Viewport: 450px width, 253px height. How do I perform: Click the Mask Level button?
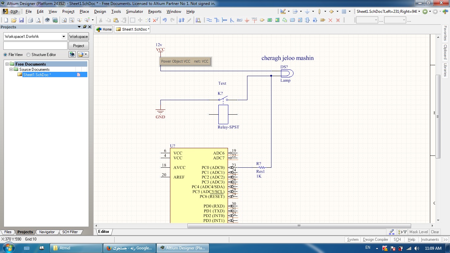[x=418, y=232]
